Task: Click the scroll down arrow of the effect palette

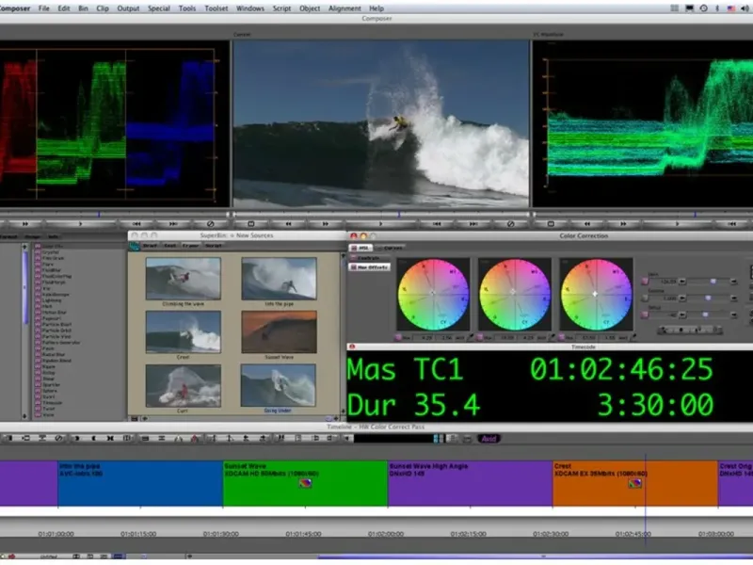Action: pos(25,417)
